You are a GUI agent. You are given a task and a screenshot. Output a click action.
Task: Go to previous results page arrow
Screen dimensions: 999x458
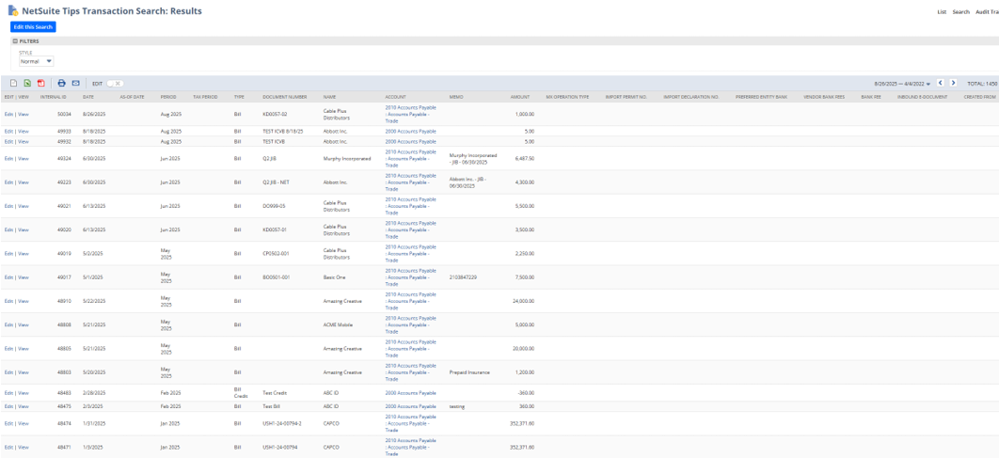pyautogui.click(x=941, y=83)
